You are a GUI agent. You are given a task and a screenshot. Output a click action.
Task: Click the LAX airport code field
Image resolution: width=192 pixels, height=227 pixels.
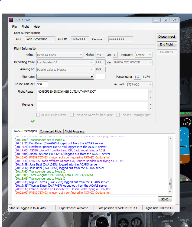coord(100,62)
